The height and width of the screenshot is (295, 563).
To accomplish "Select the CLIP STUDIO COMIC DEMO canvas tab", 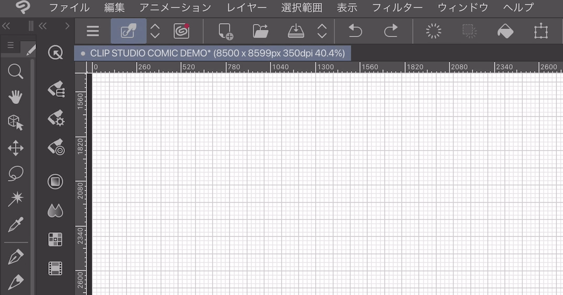I will 213,53.
